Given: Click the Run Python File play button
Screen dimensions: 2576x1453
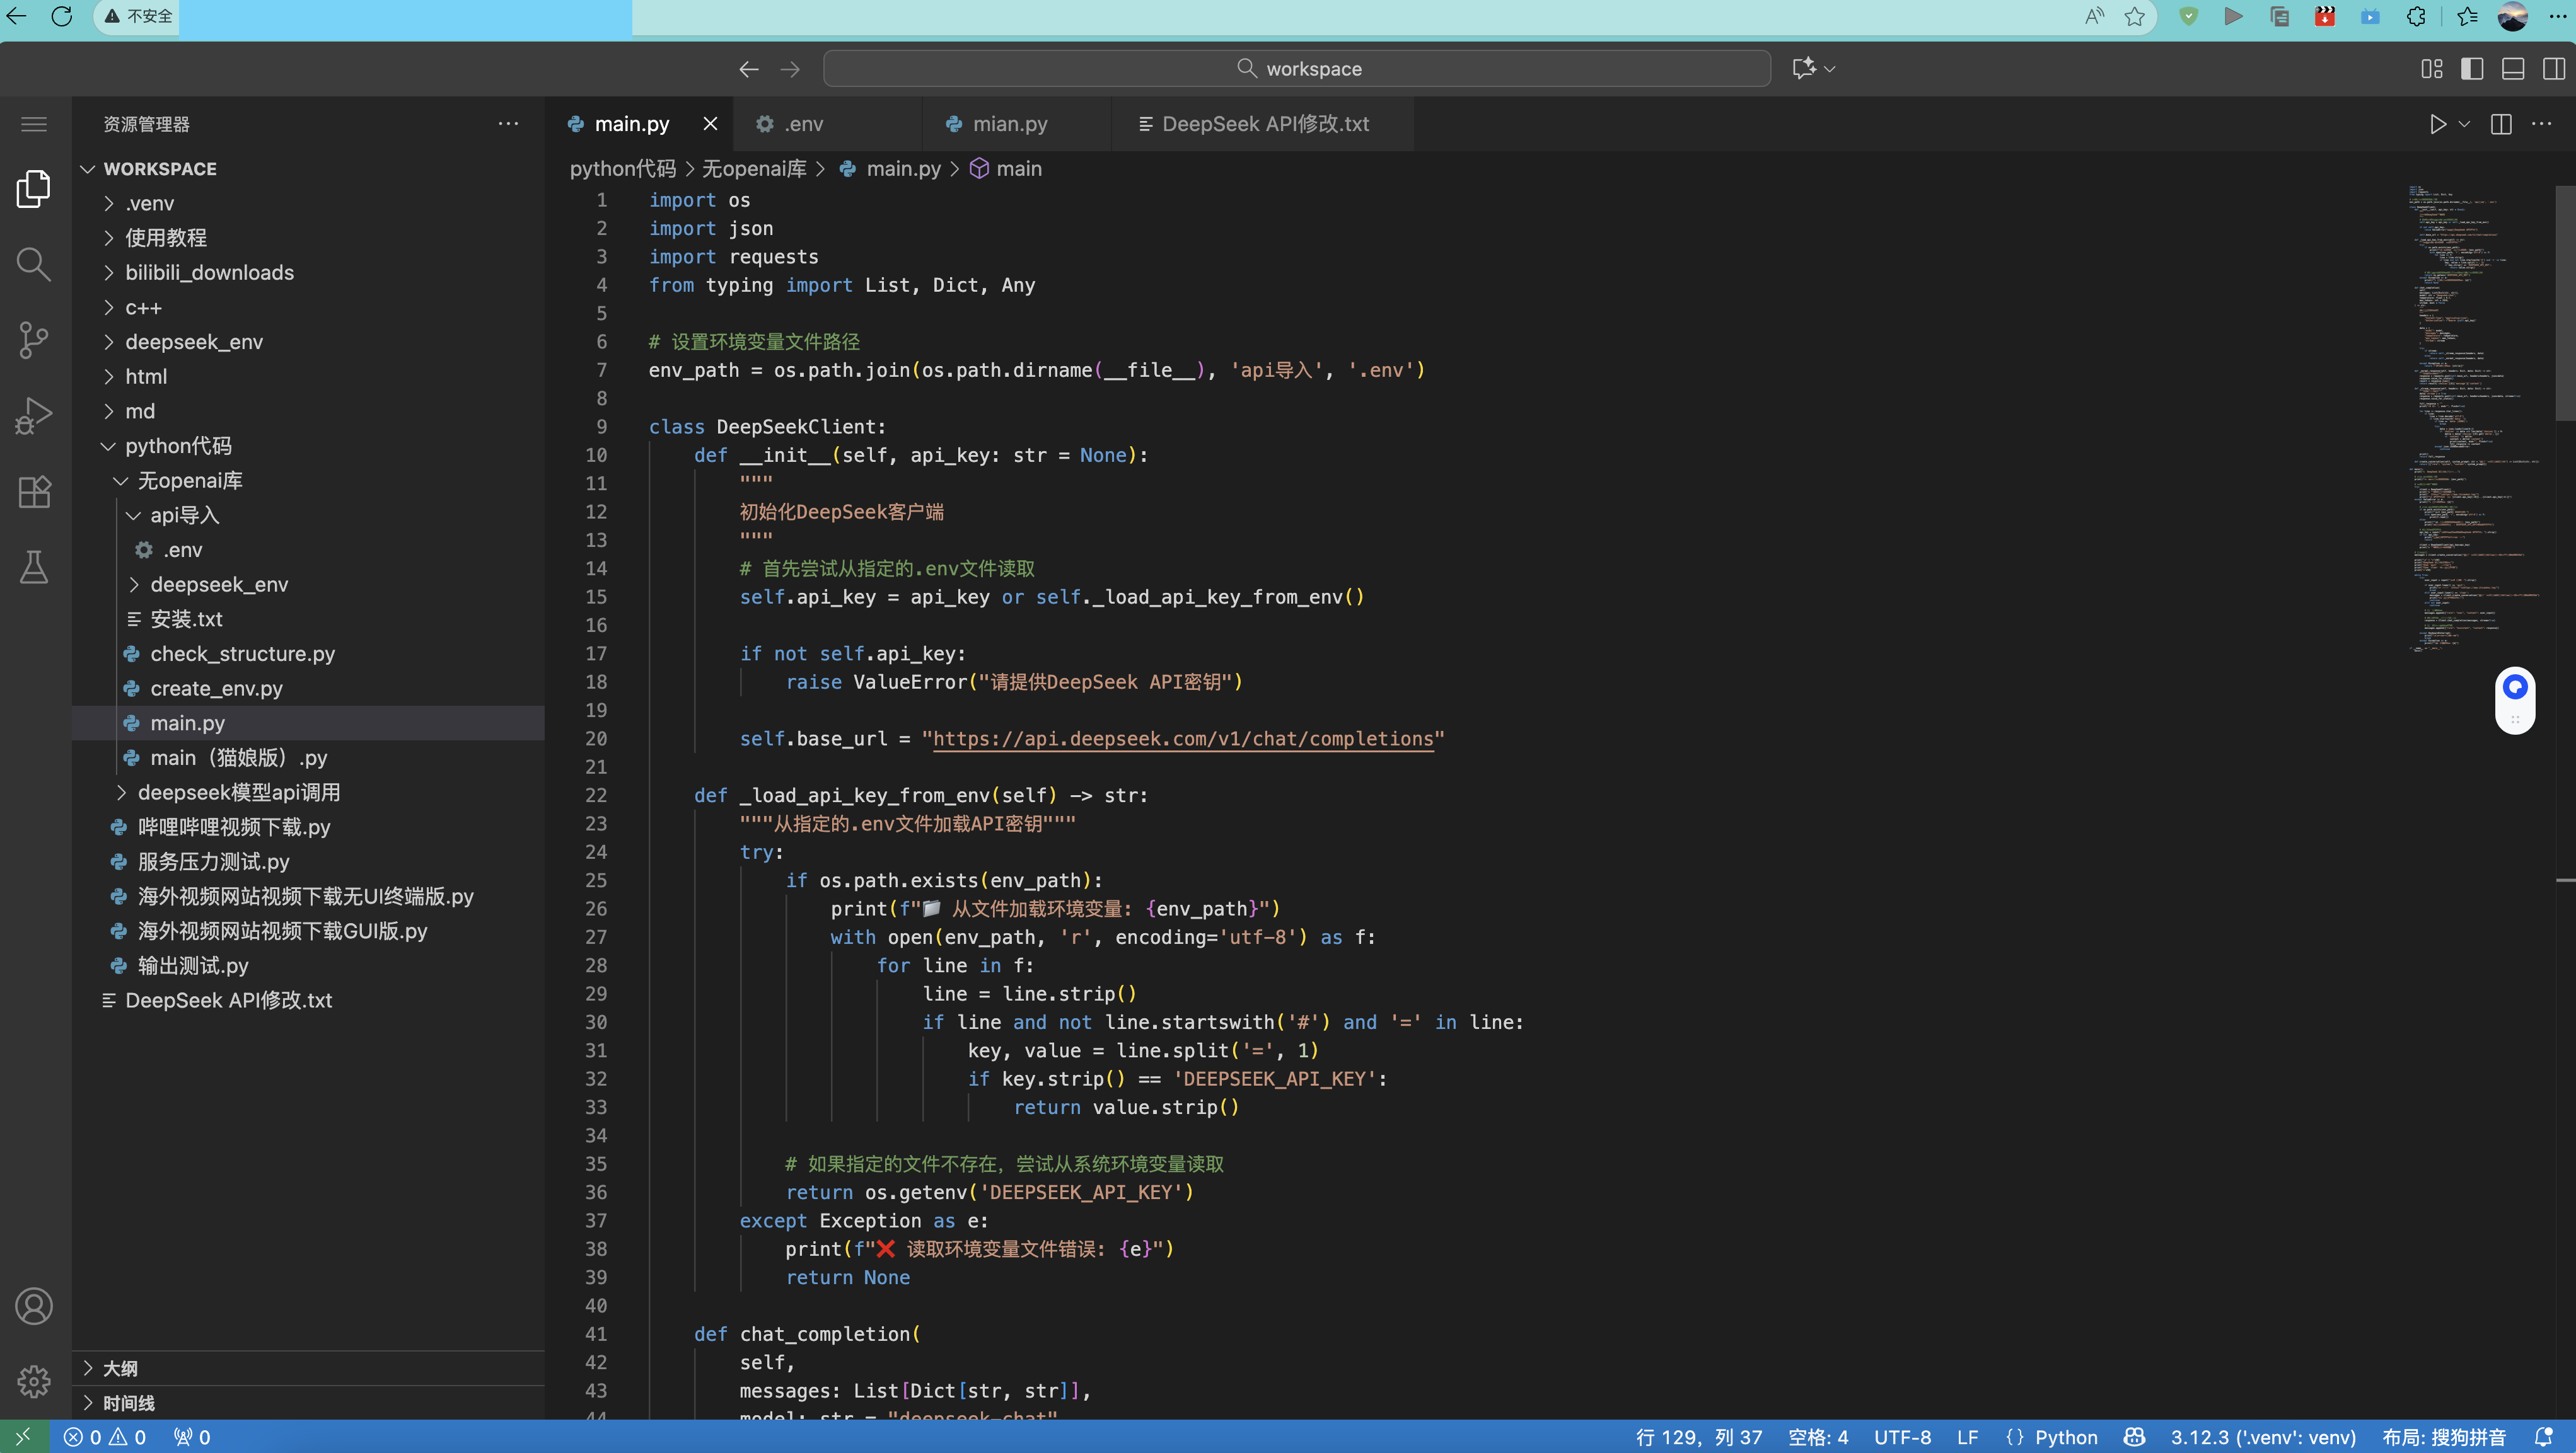Looking at the screenshot, I should [x=2438, y=124].
